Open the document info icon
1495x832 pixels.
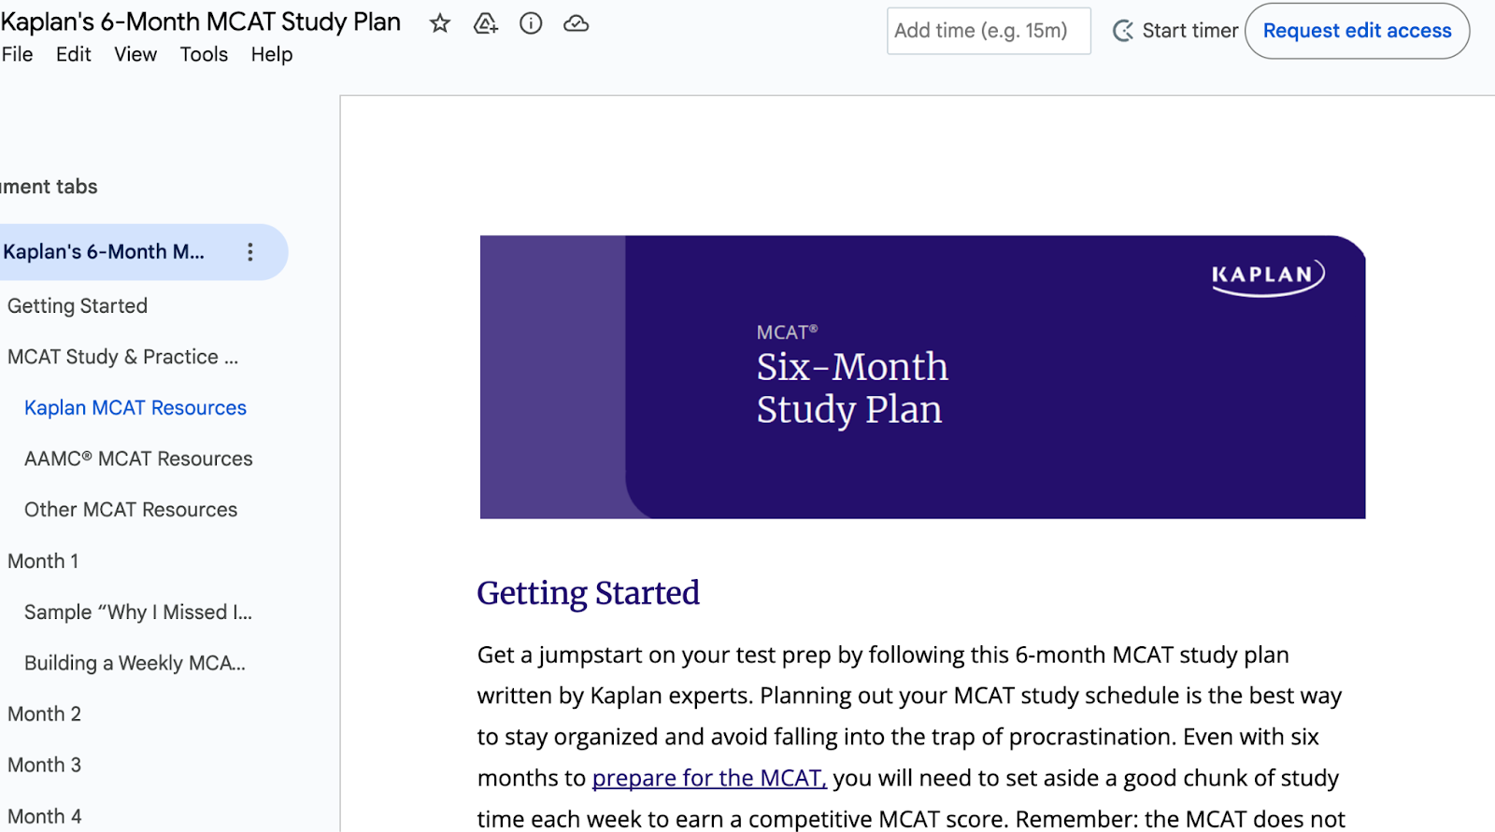pos(531,24)
